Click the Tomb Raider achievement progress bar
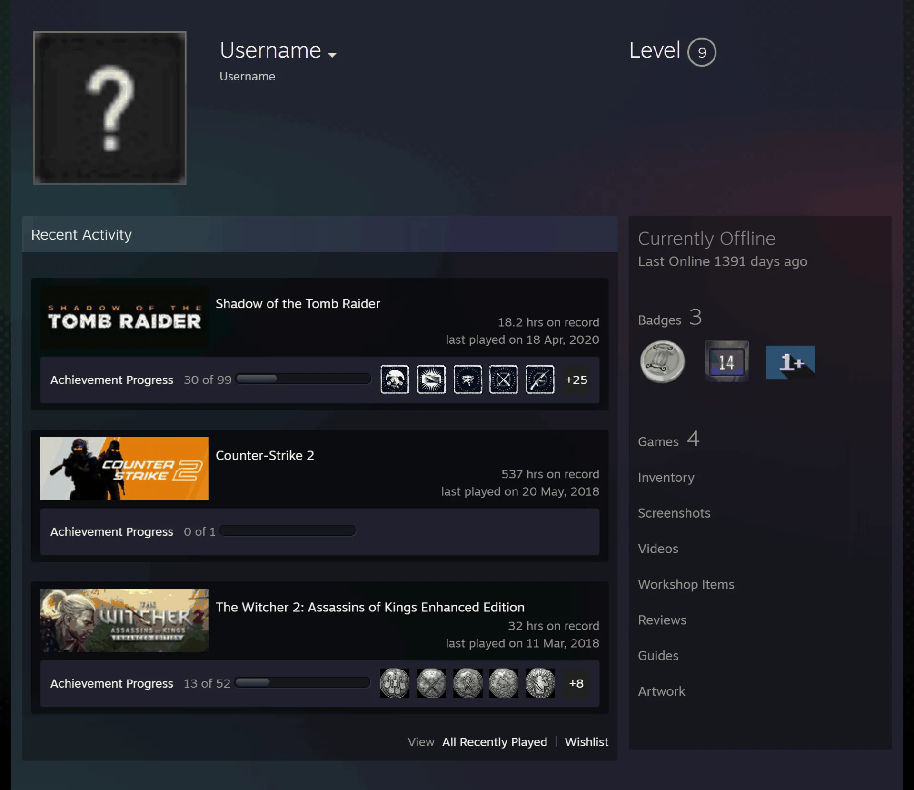 [303, 379]
